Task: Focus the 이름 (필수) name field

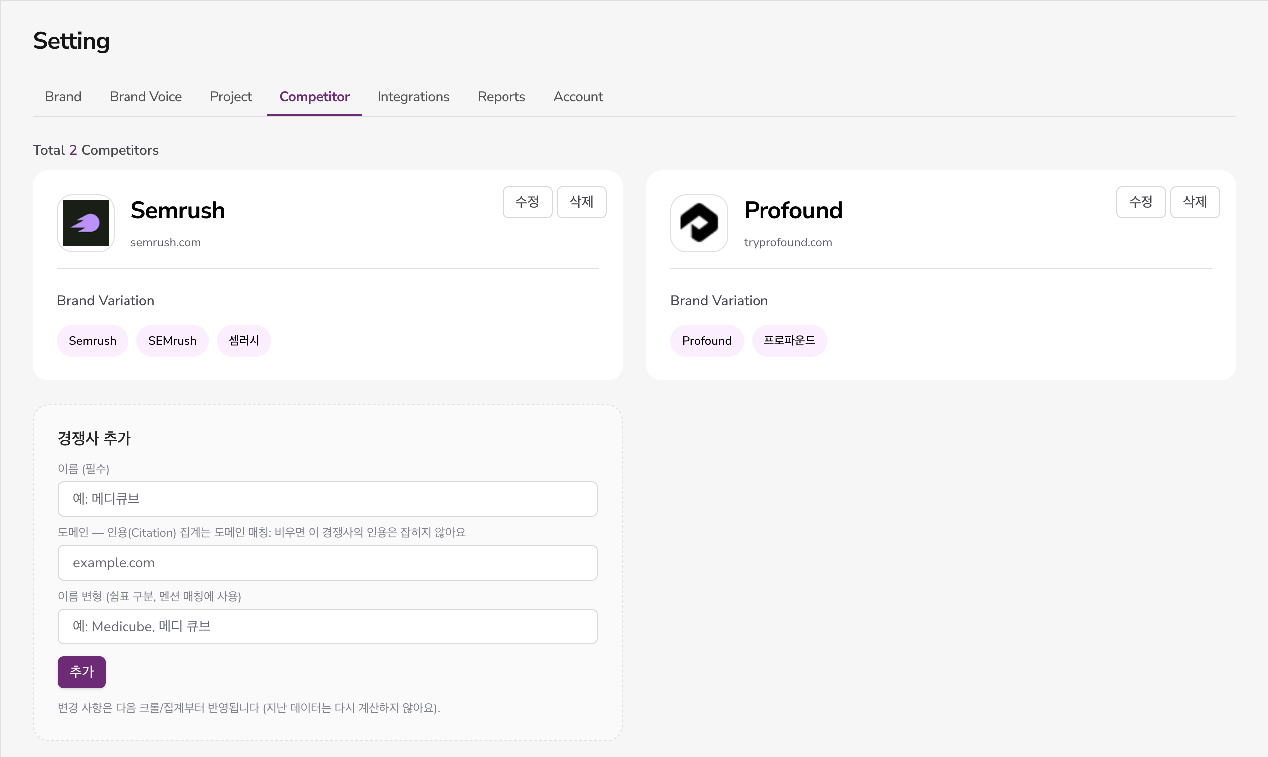Action: (327, 499)
